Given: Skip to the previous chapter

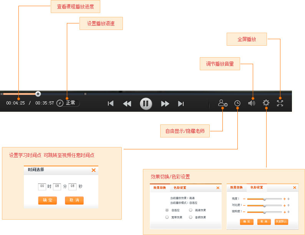Looking at the screenshot, I should coord(111,104).
